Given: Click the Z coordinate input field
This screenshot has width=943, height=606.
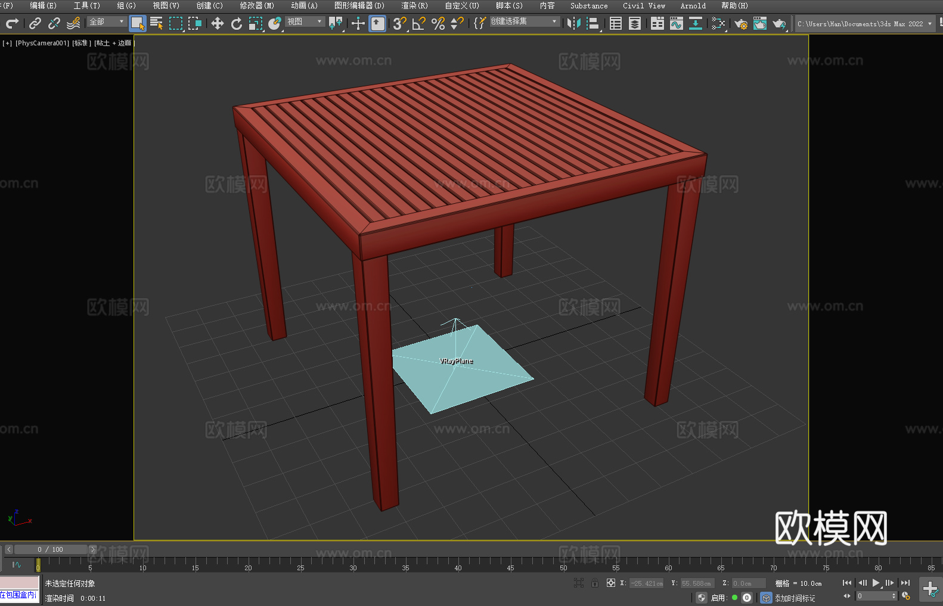Looking at the screenshot, I should [749, 583].
